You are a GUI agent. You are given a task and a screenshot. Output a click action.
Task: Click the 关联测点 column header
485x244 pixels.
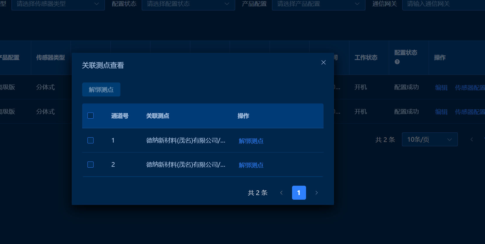click(x=158, y=116)
